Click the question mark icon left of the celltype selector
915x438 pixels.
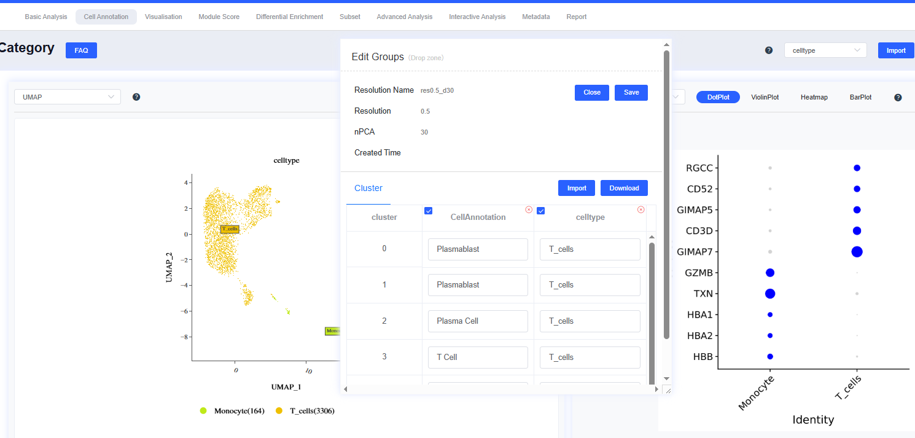point(769,50)
